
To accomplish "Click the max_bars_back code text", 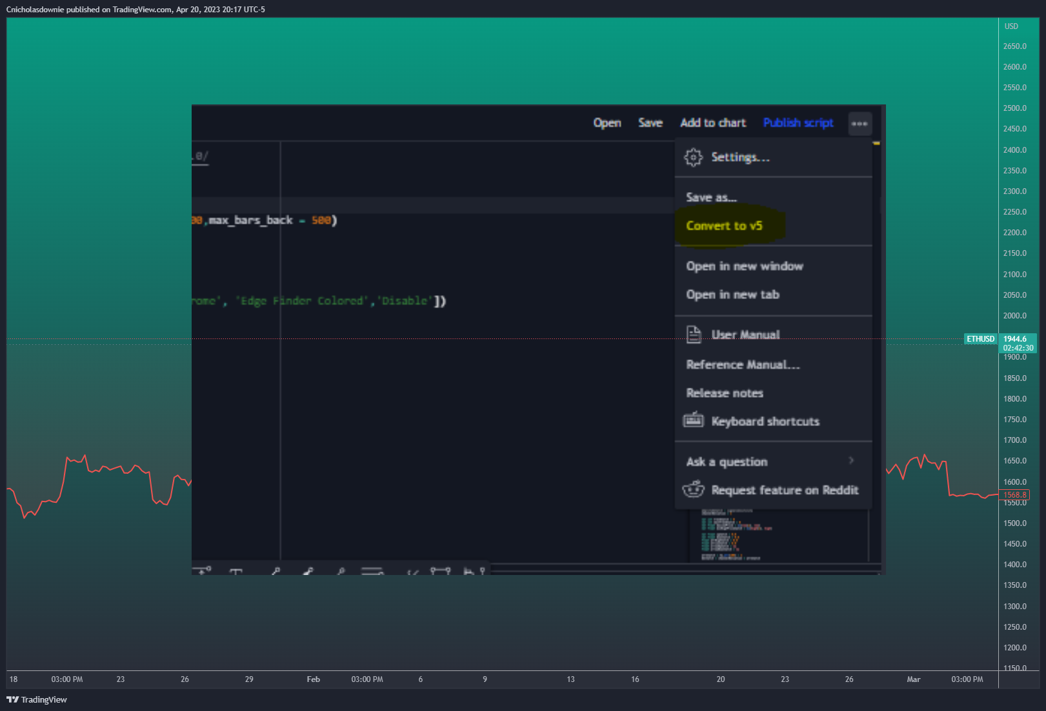I will coord(251,220).
